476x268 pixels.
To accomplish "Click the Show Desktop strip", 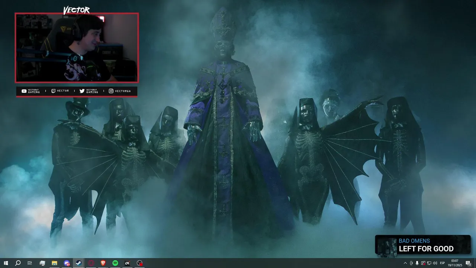I will point(475,263).
